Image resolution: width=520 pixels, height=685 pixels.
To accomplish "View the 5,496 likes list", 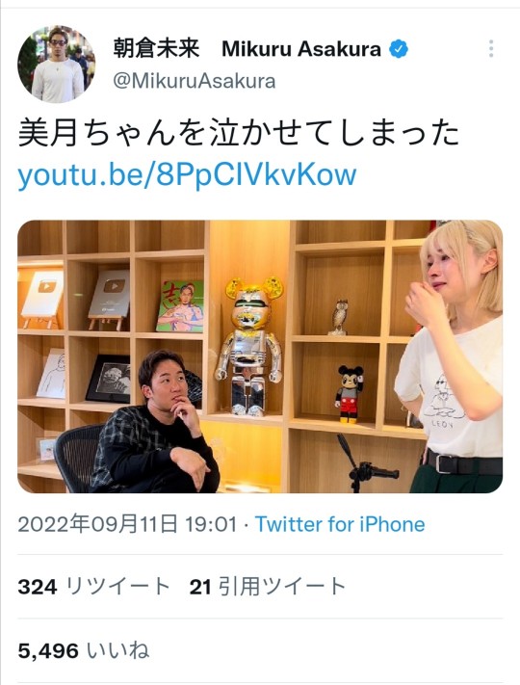I will click(84, 651).
